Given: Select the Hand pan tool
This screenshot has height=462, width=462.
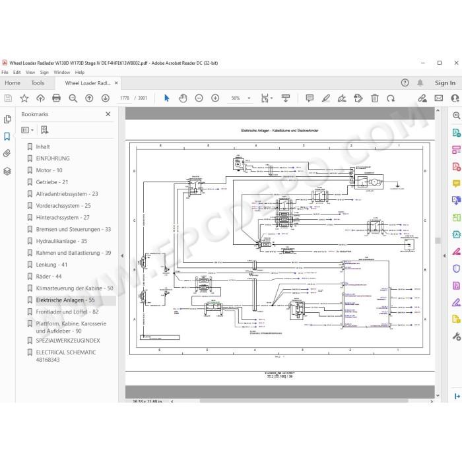Looking at the screenshot, I should 183,98.
